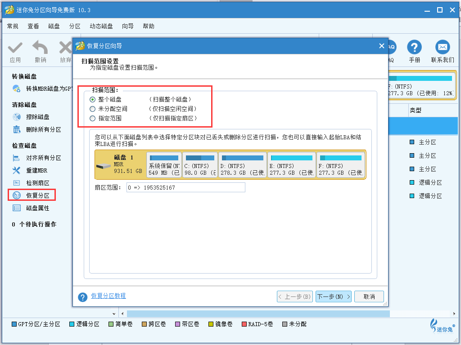The height and width of the screenshot is (345, 461).
Task: Select the D: (NTFS) 278.3 GB partition block
Action: (x=243, y=165)
